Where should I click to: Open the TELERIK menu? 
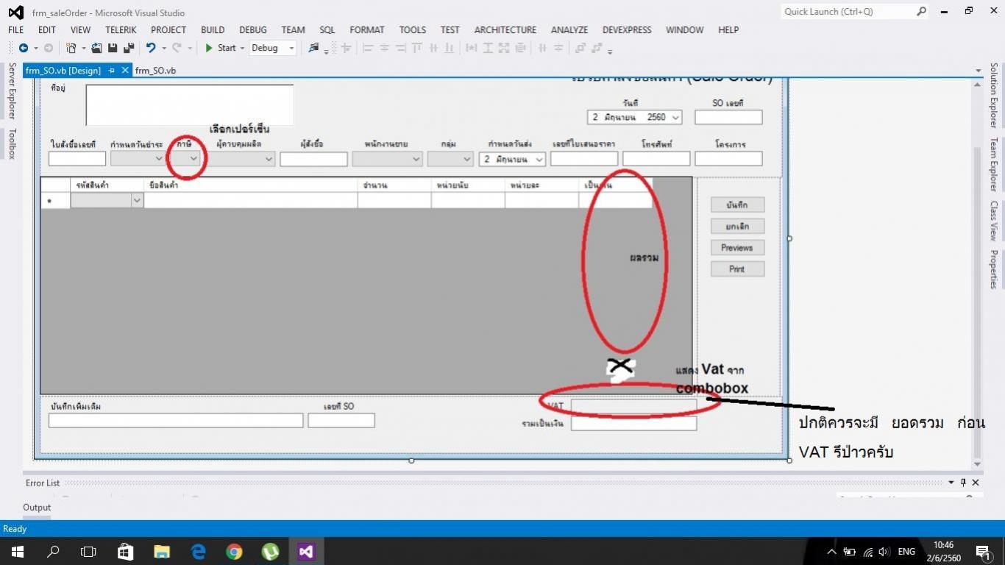[x=121, y=30]
